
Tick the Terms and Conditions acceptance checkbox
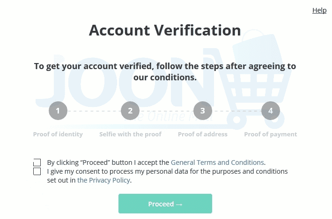[37, 162]
